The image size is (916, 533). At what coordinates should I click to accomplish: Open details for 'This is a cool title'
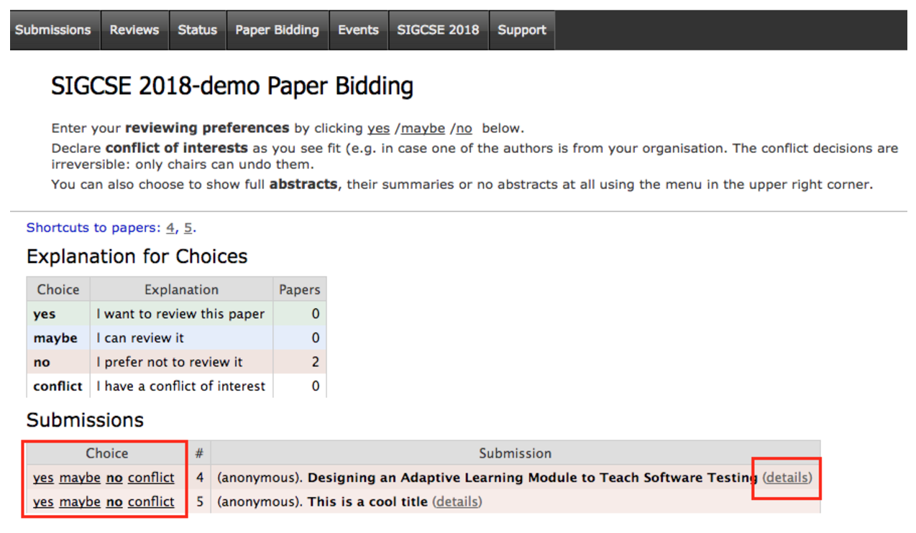pyautogui.click(x=457, y=501)
